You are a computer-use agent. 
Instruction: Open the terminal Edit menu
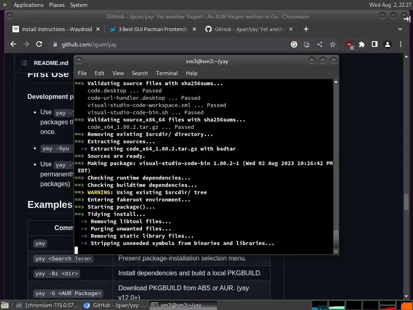click(99, 73)
